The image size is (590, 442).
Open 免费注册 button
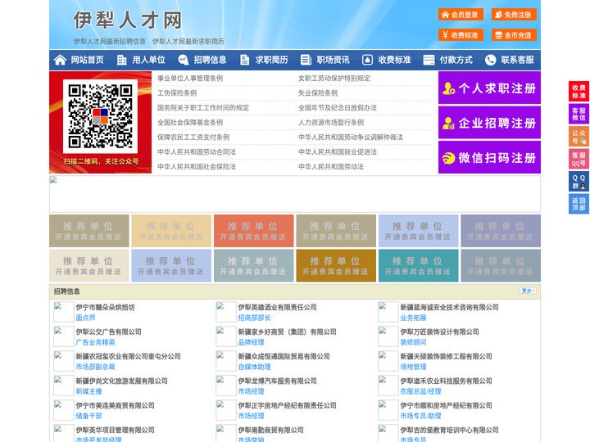coord(514,15)
